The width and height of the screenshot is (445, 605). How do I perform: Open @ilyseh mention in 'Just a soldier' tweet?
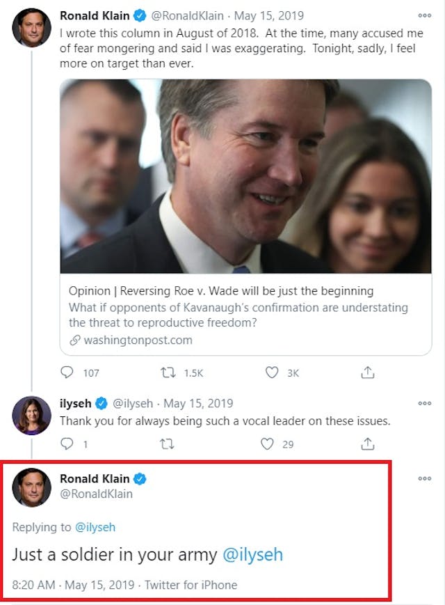click(252, 555)
